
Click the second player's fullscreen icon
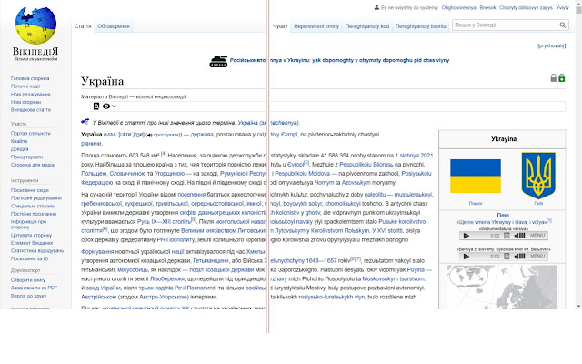507,257
